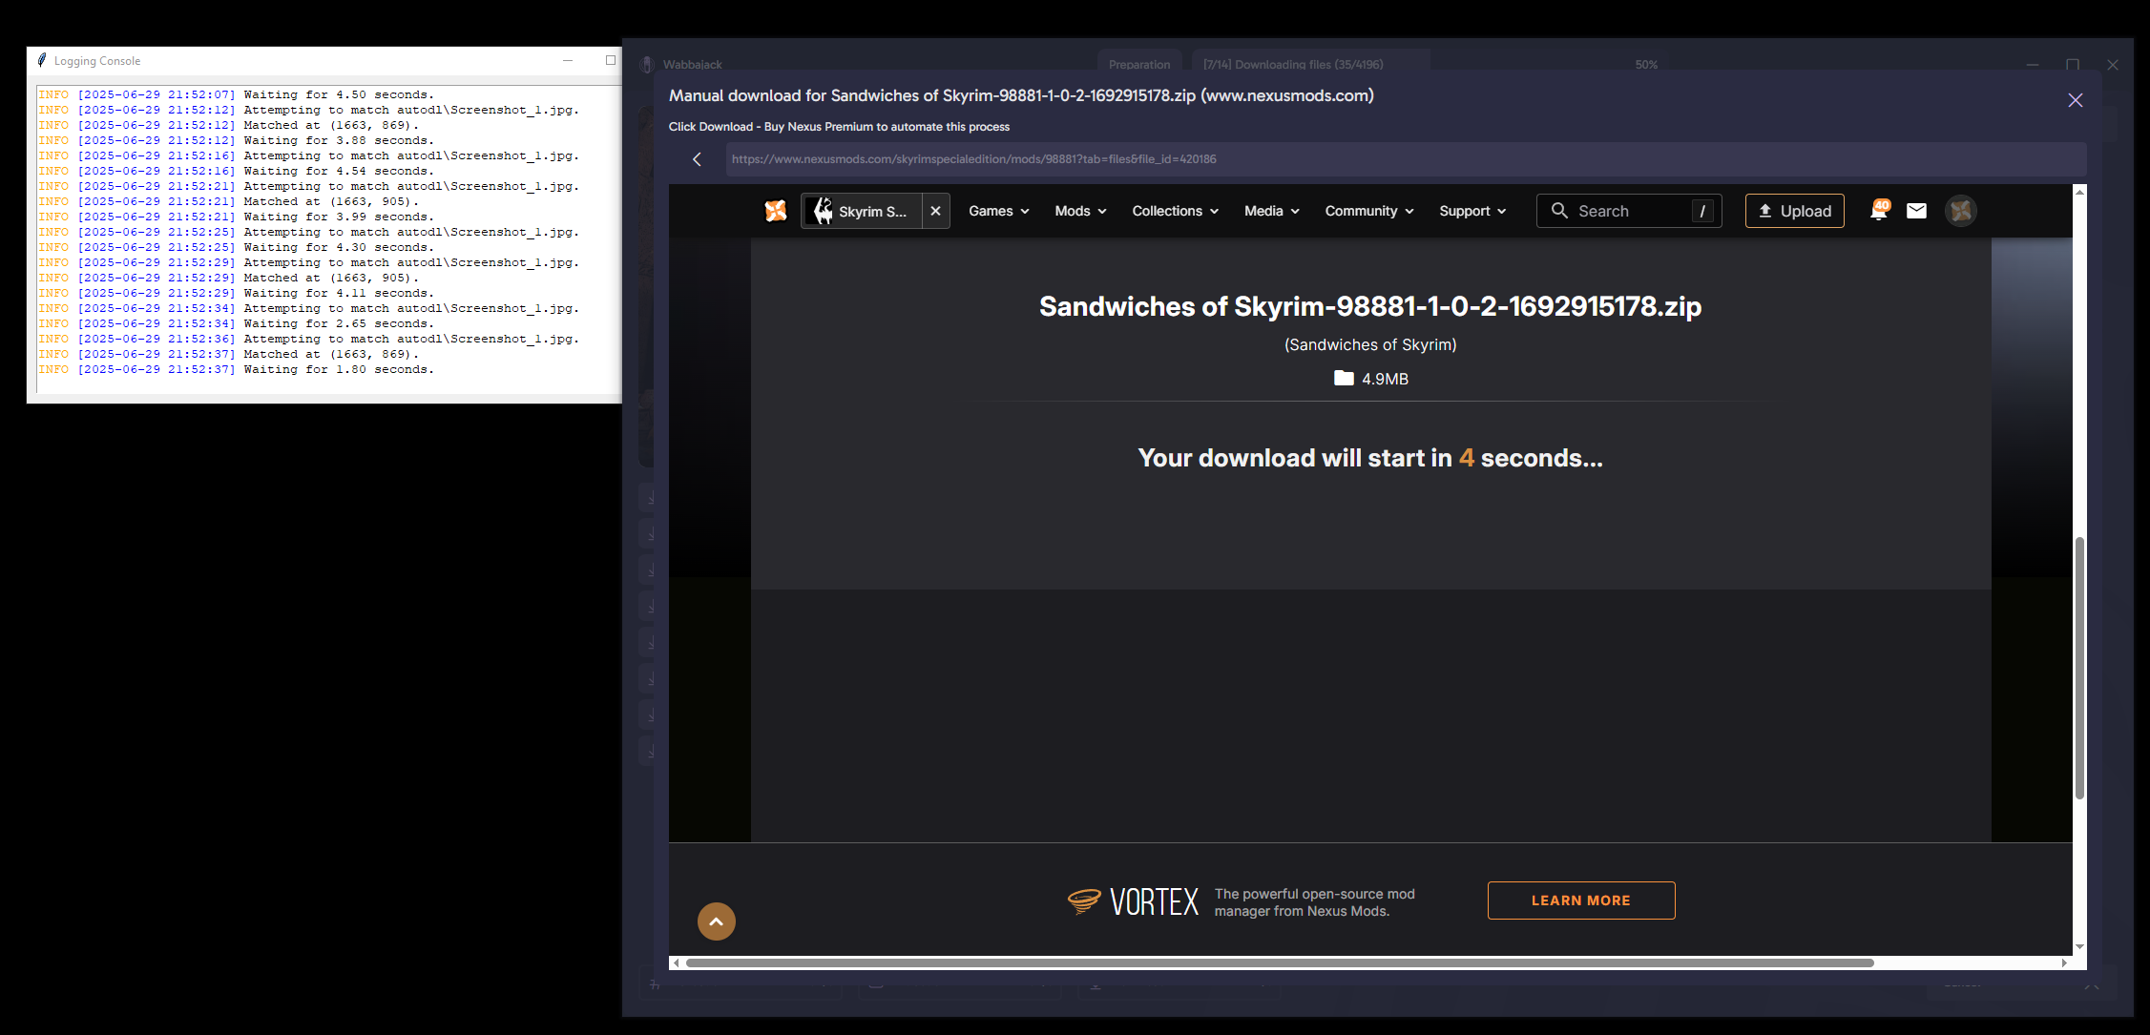Remove the Skyrim S... game filter
The height and width of the screenshot is (1035, 2150).
(x=936, y=211)
